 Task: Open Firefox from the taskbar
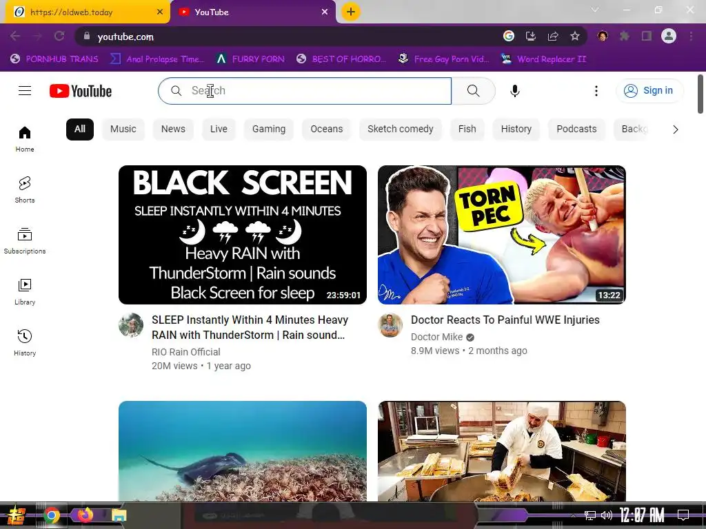click(85, 515)
